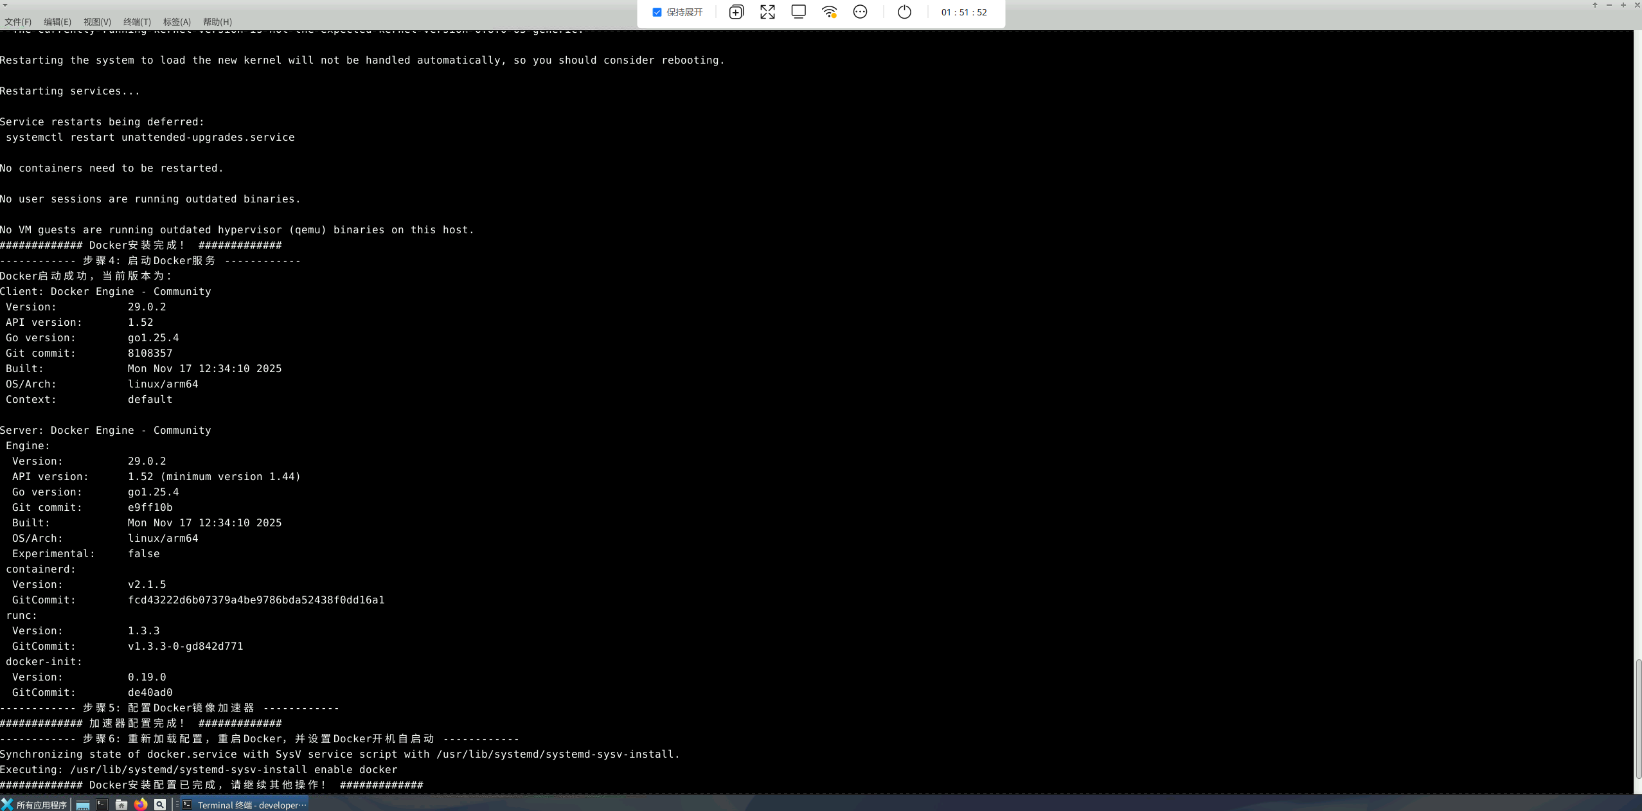Click the monitor display icon
This screenshot has width=1642, height=811.
tap(798, 12)
